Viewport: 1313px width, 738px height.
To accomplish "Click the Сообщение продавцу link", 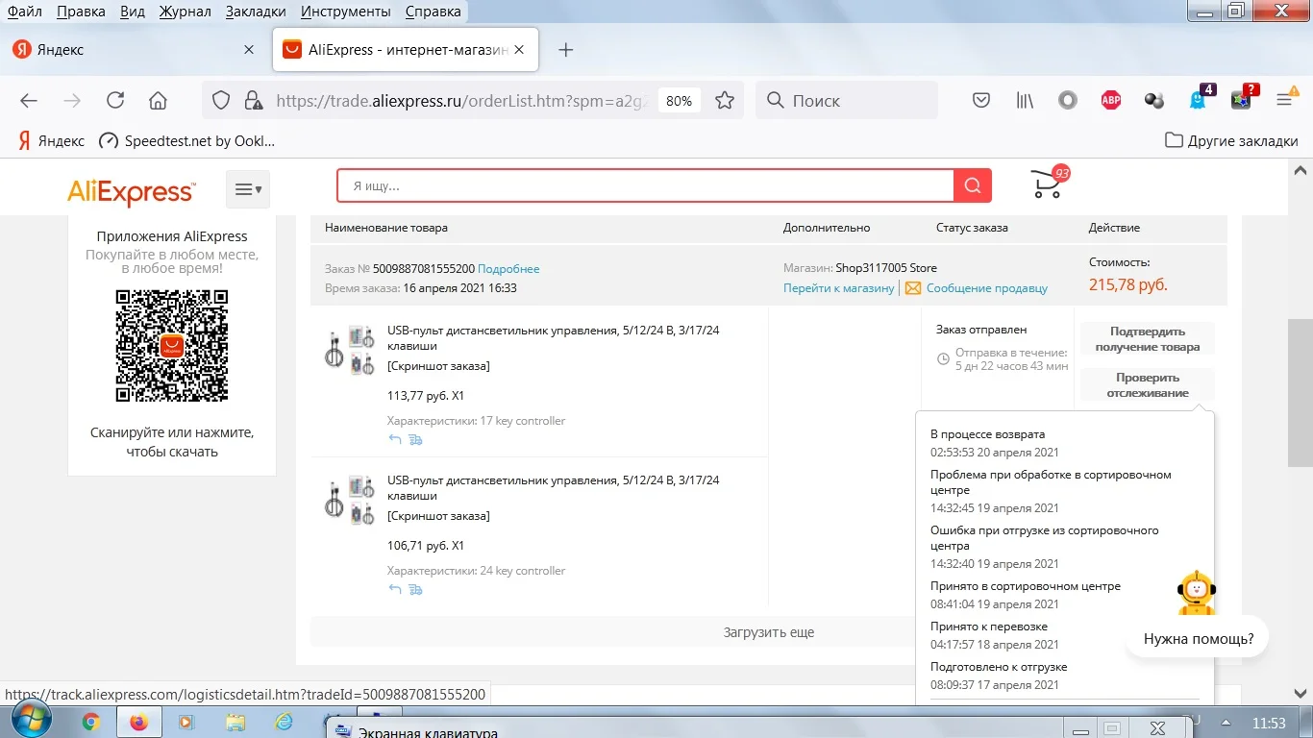I will [987, 288].
